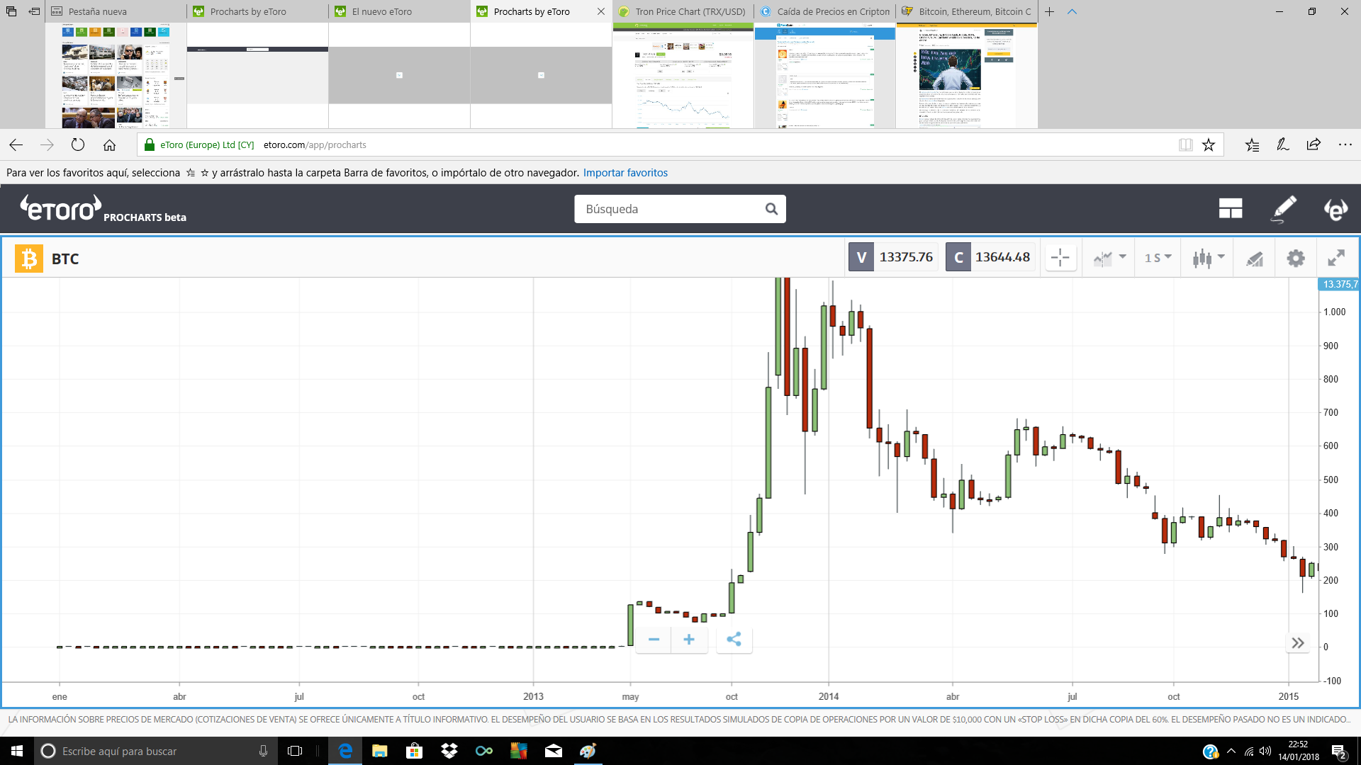The width and height of the screenshot is (1361, 765).
Task: Zoom out chart with minus button
Action: tap(654, 640)
